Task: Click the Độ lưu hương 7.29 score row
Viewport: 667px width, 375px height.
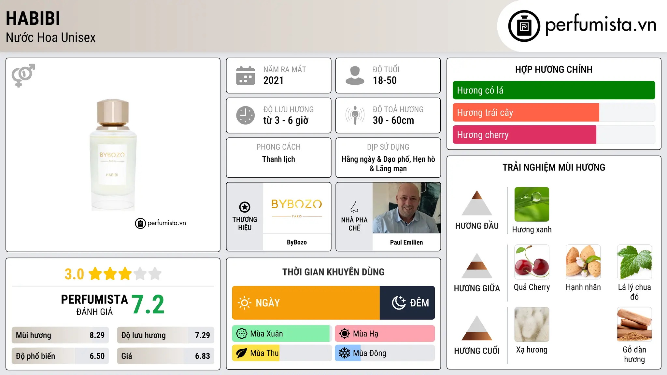Action: point(166,335)
